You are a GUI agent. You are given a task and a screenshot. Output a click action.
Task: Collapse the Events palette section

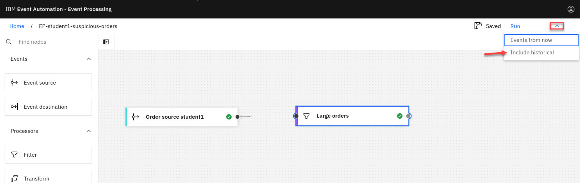click(x=89, y=59)
